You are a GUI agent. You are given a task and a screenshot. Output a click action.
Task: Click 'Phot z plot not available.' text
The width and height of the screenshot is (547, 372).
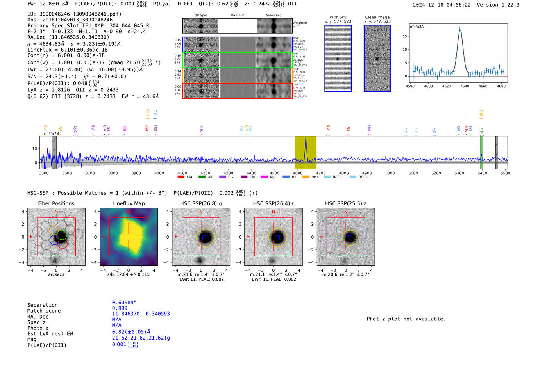click(406, 319)
